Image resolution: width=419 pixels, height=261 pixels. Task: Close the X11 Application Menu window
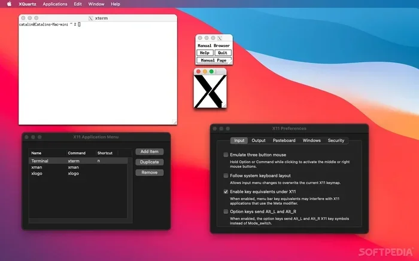click(x=26, y=137)
